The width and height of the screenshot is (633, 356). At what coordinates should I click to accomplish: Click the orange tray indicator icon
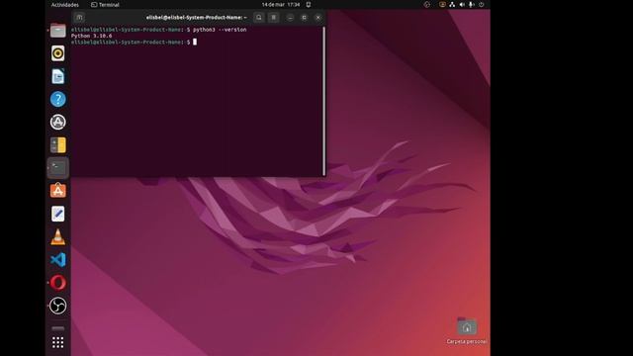pyautogui.click(x=442, y=5)
